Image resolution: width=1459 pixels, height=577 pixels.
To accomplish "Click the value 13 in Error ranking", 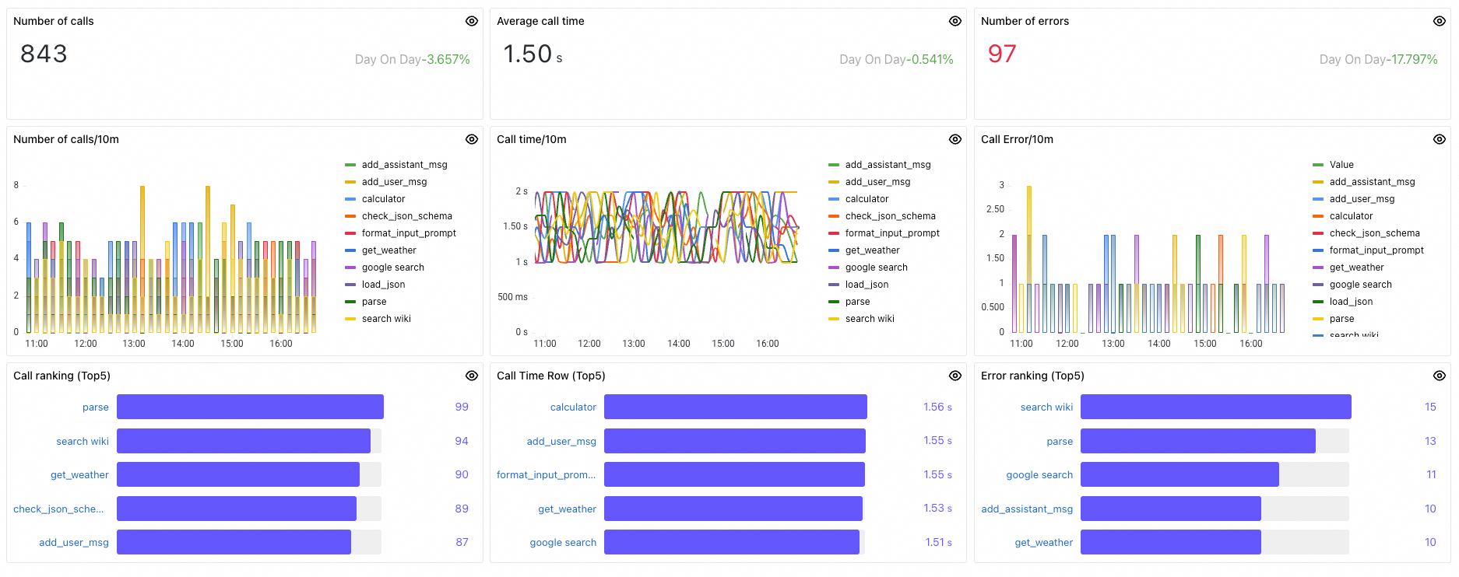I will pos(1430,441).
